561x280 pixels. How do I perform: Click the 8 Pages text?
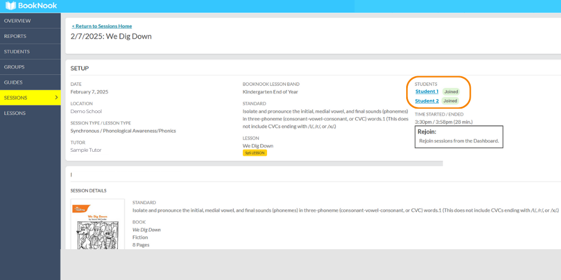(141, 245)
